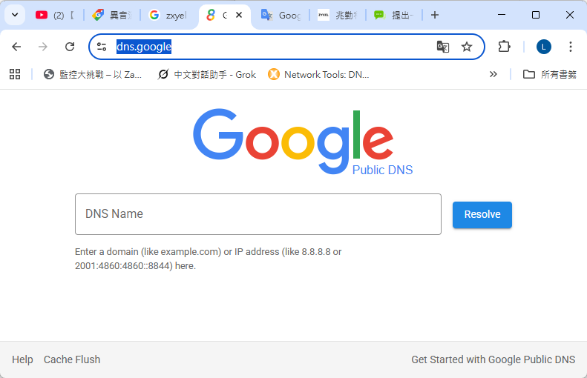
Task: View site information icon in address bar
Action: click(x=102, y=47)
